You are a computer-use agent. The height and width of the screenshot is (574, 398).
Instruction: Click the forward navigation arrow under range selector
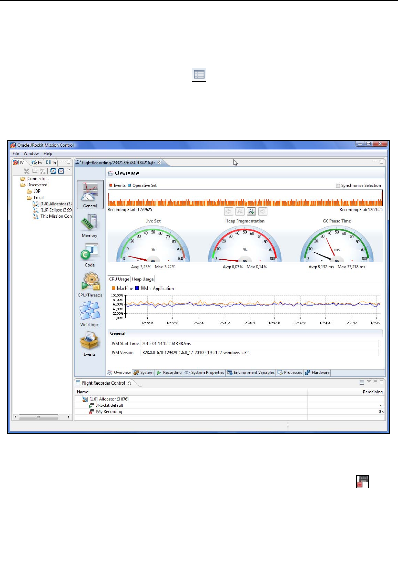point(262,211)
